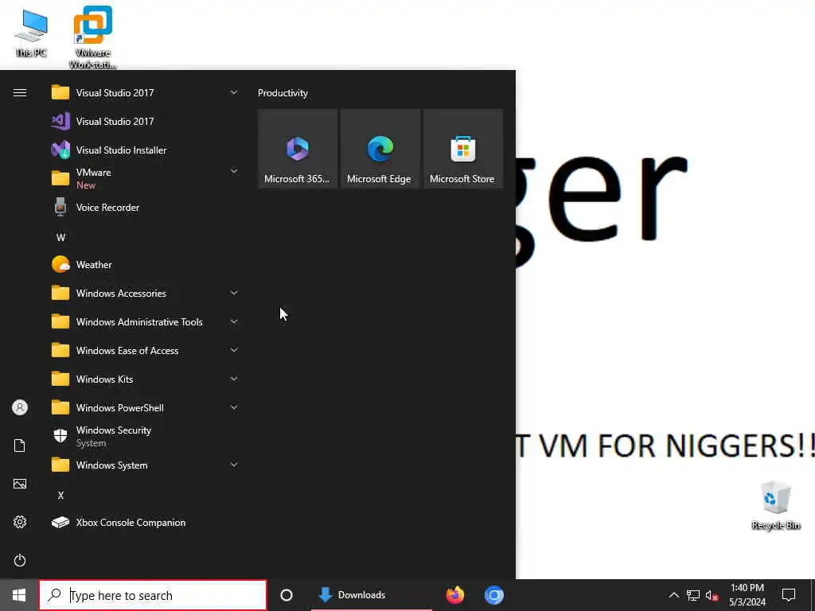
Task: Open the Weather app
Action: tap(144, 264)
